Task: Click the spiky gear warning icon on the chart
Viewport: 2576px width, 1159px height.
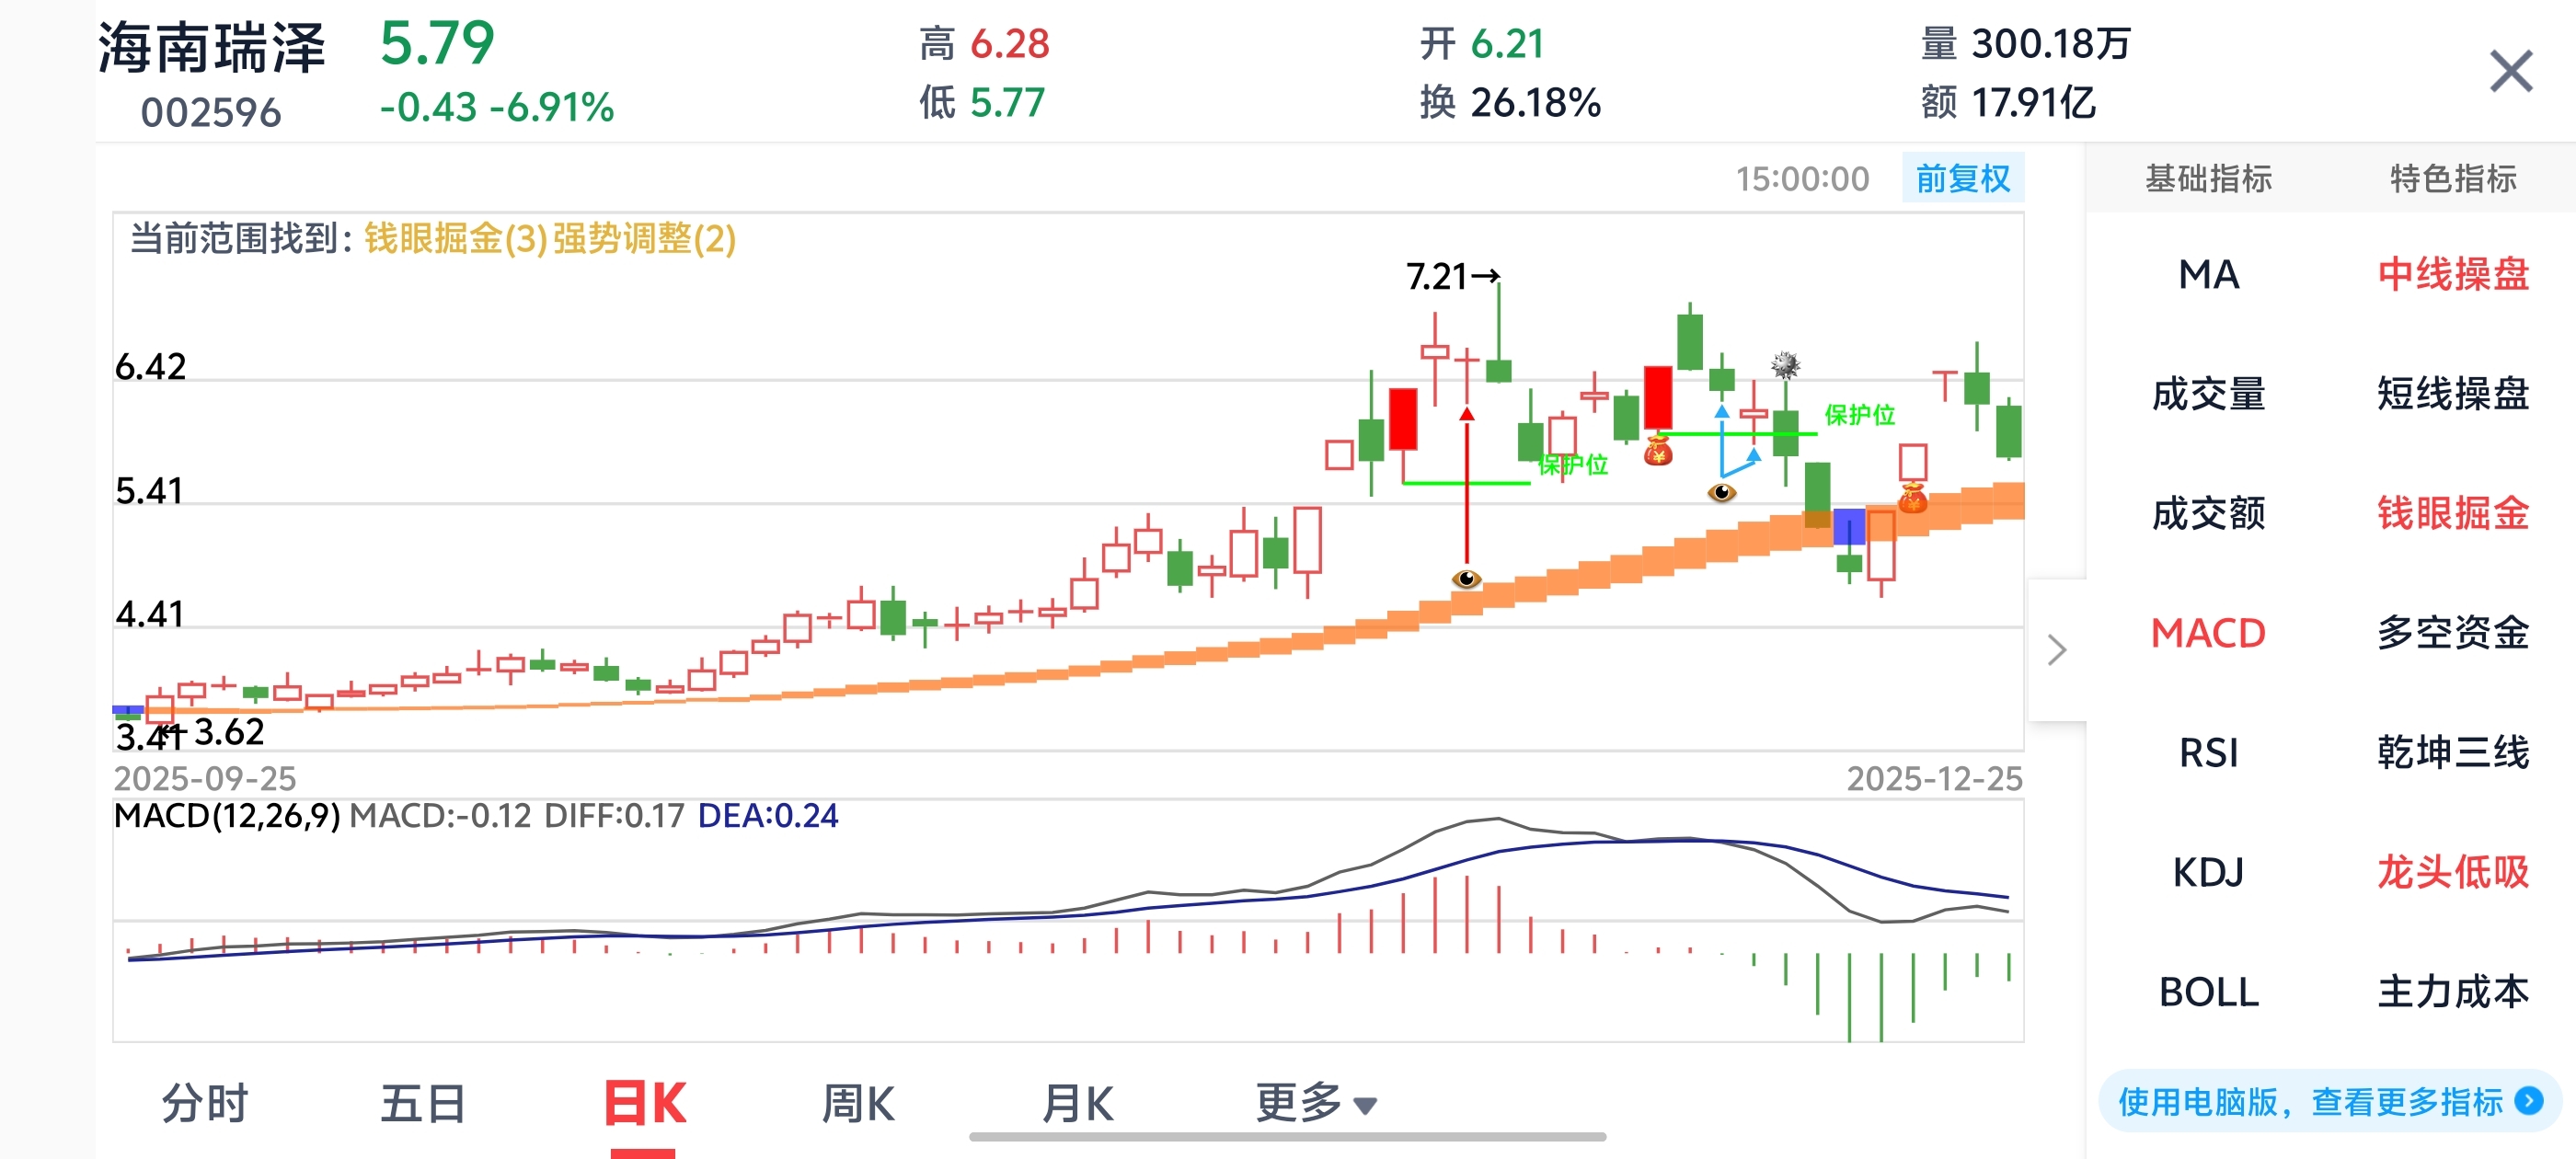Action: tap(1785, 365)
